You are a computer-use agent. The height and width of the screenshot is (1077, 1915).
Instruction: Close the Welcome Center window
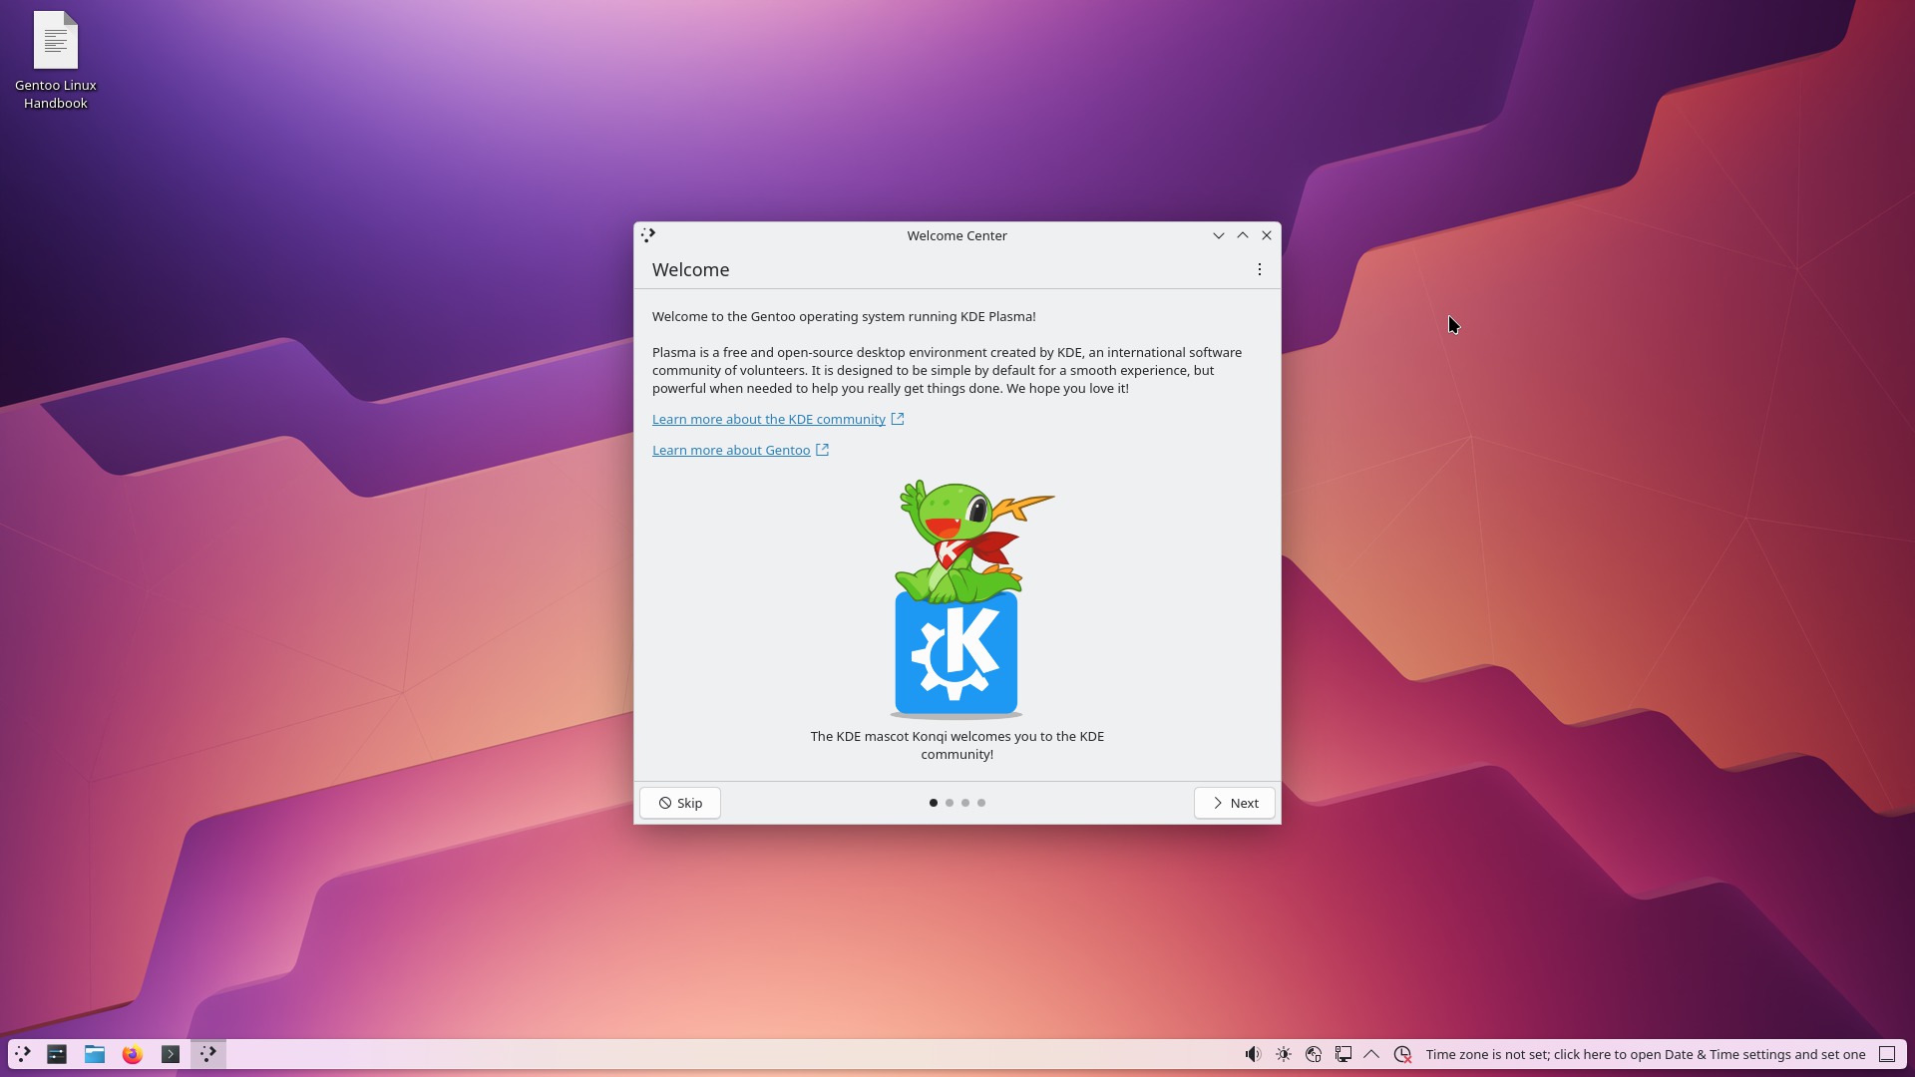1267,235
